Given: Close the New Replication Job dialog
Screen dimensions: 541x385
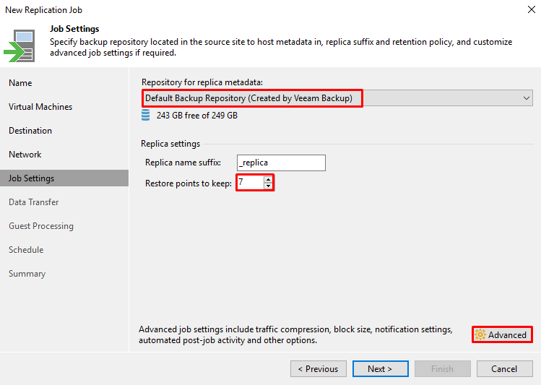Looking at the screenshot, I should click(532, 9).
